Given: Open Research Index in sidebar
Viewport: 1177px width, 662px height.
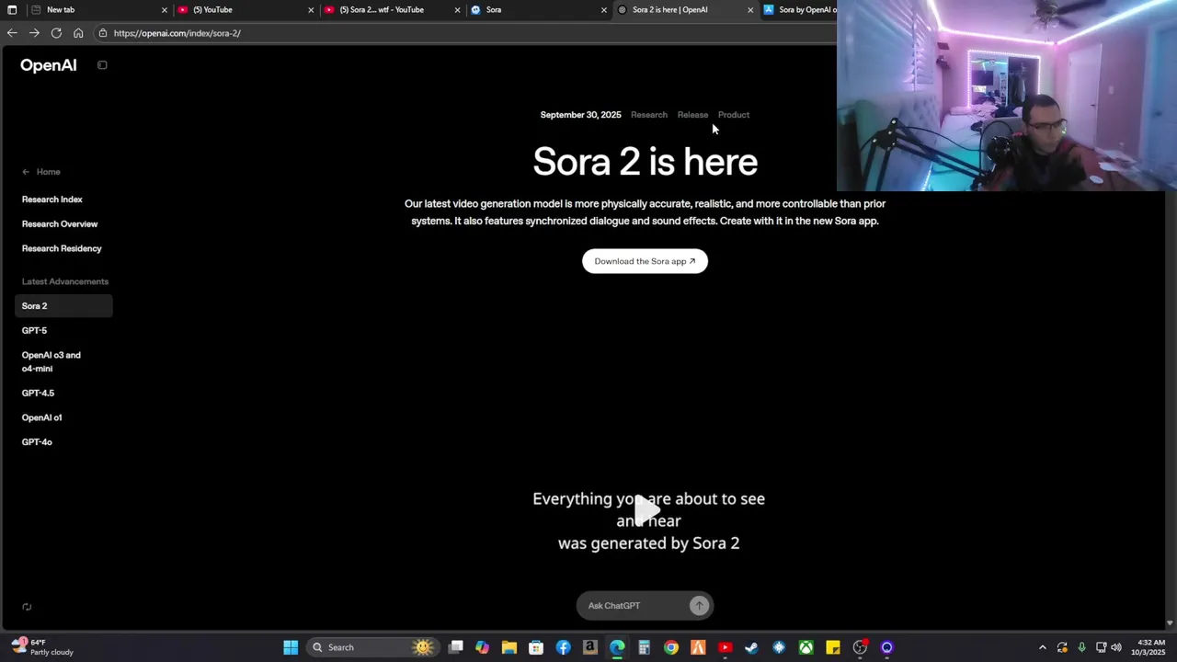Looking at the screenshot, I should tap(52, 200).
